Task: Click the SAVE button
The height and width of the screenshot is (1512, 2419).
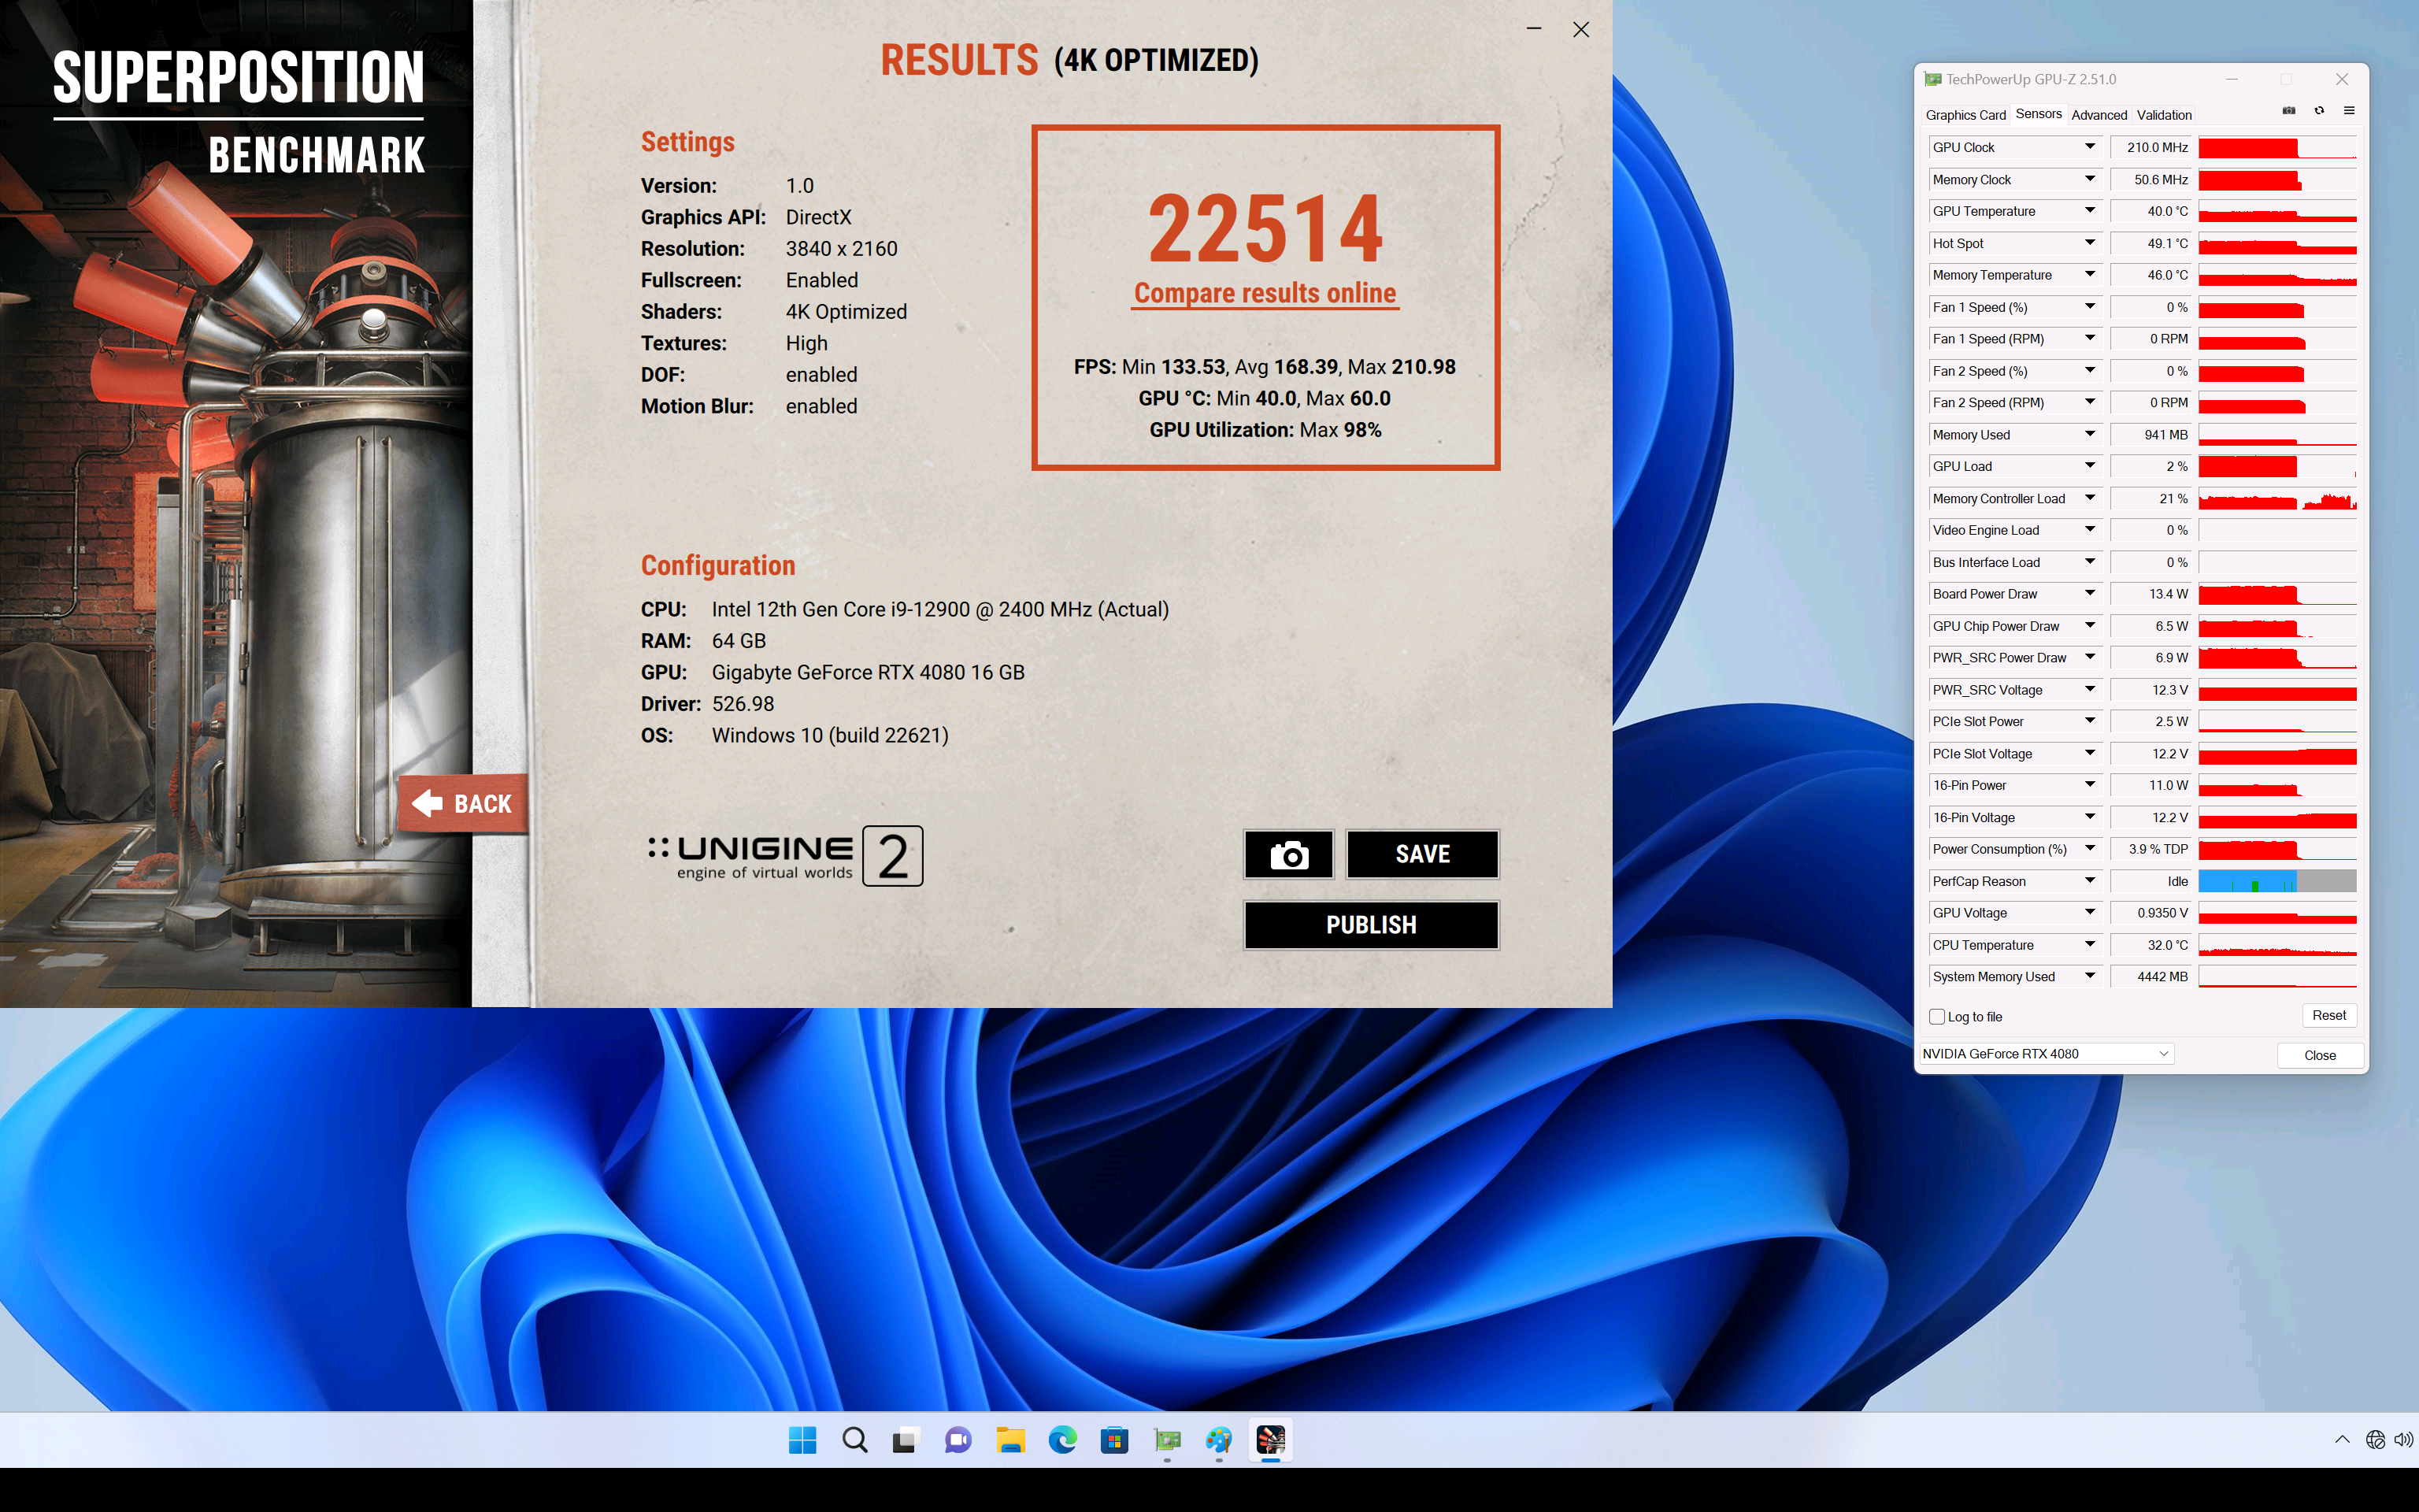Action: (x=1422, y=854)
